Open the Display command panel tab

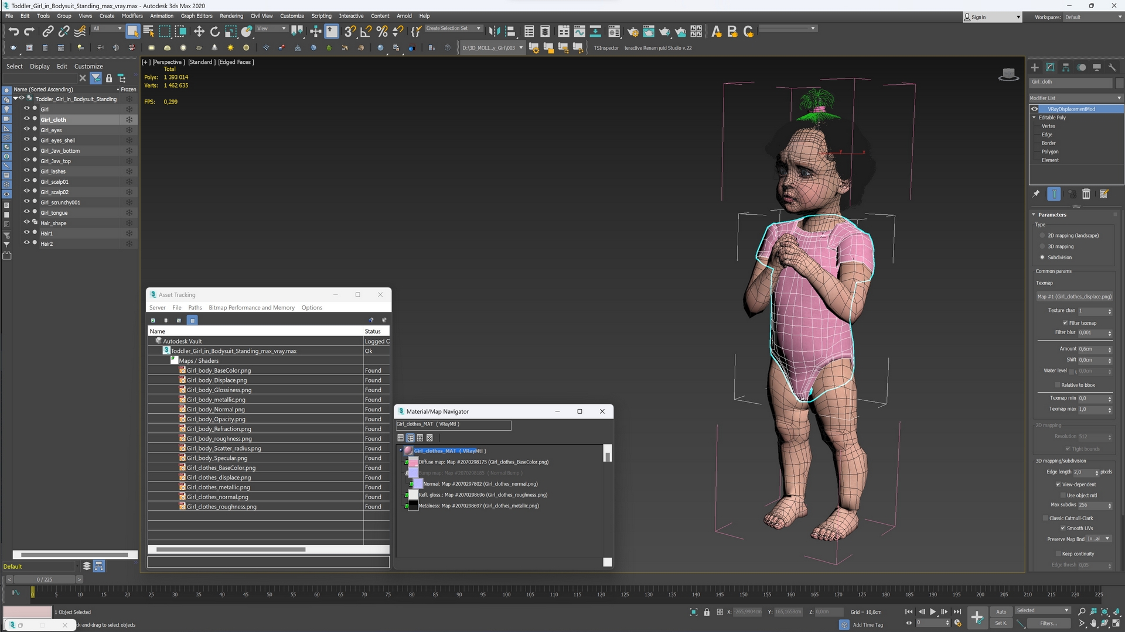point(1097,67)
